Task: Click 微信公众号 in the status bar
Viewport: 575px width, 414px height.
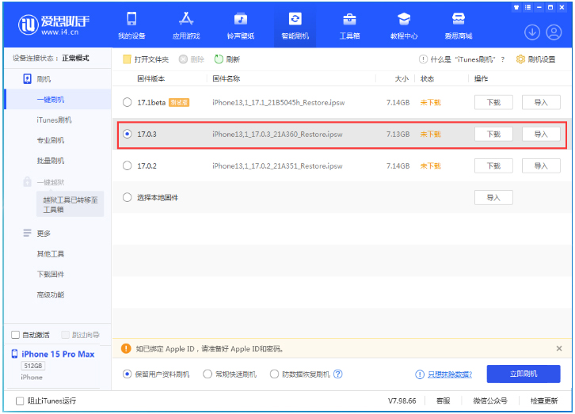Action: tap(490, 401)
